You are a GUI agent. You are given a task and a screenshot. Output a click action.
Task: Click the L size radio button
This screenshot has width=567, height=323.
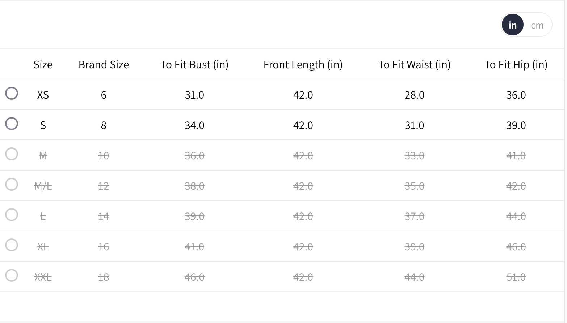[12, 215]
